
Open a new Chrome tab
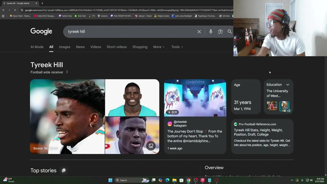tap(42, 3)
